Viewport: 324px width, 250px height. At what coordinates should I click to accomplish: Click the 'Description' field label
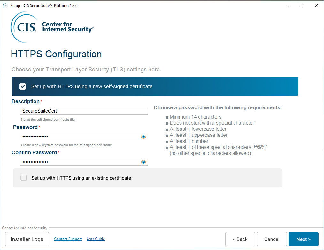click(26, 101)
